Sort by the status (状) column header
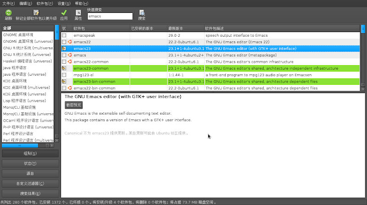 64,28
